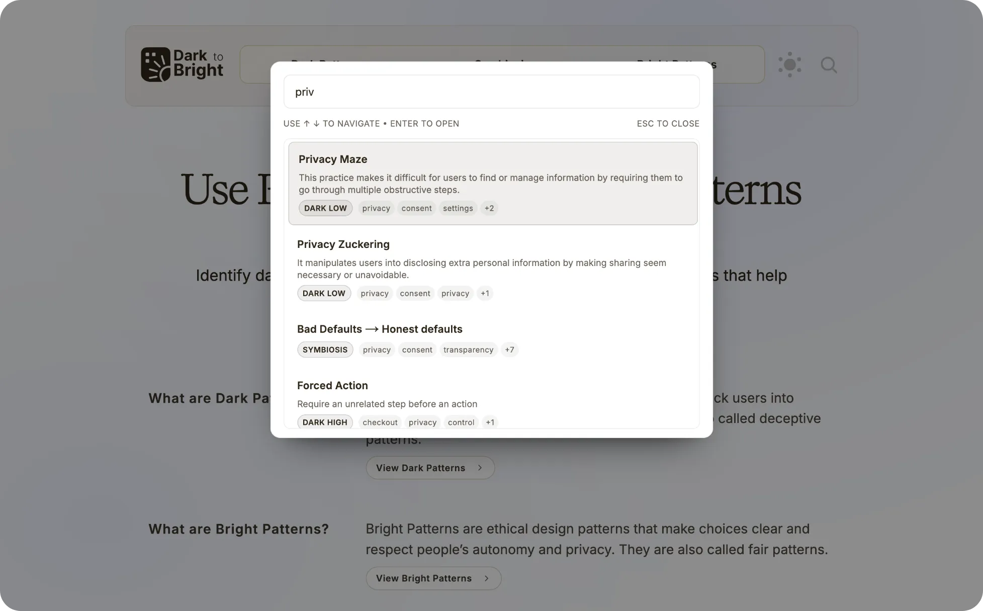
Task: Click the chevron on View Bright Patterns button
Action: point(486,578)
